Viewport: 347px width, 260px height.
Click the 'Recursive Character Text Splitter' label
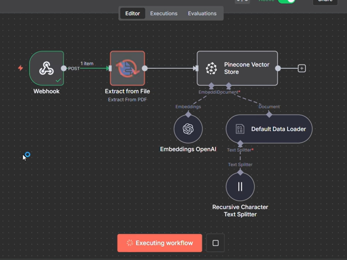pos(240,210)
